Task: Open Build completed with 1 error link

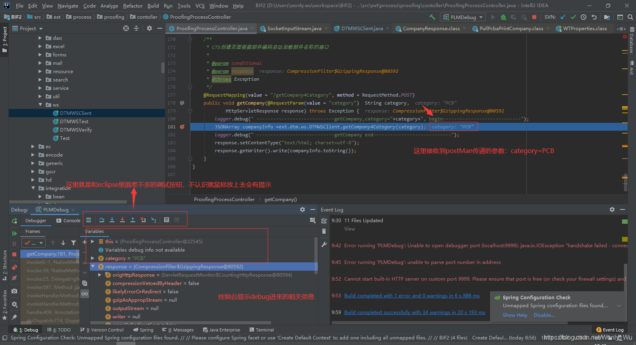Action: [x=412, y=296]
